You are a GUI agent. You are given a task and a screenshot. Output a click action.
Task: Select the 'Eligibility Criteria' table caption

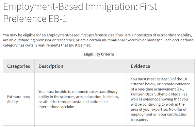(99, 54)
